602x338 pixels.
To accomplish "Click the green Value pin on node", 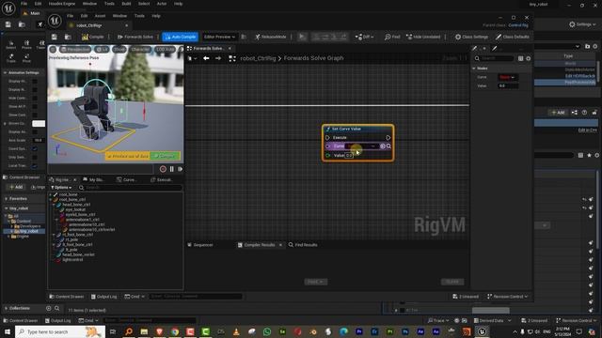I will point(327,155).
